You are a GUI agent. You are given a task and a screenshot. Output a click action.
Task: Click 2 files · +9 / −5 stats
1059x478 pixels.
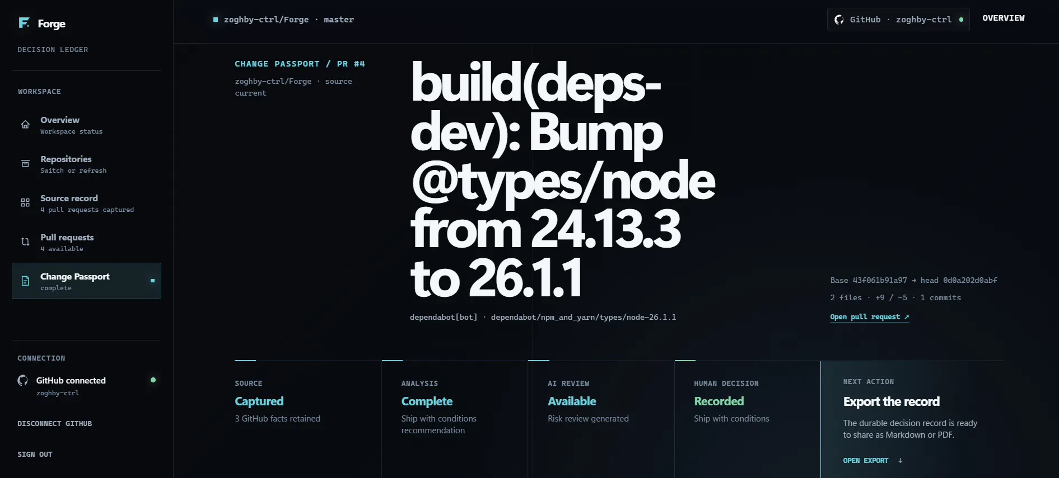(895, 297)
